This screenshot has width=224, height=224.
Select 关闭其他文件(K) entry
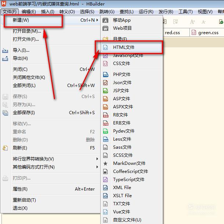(51, 77)
